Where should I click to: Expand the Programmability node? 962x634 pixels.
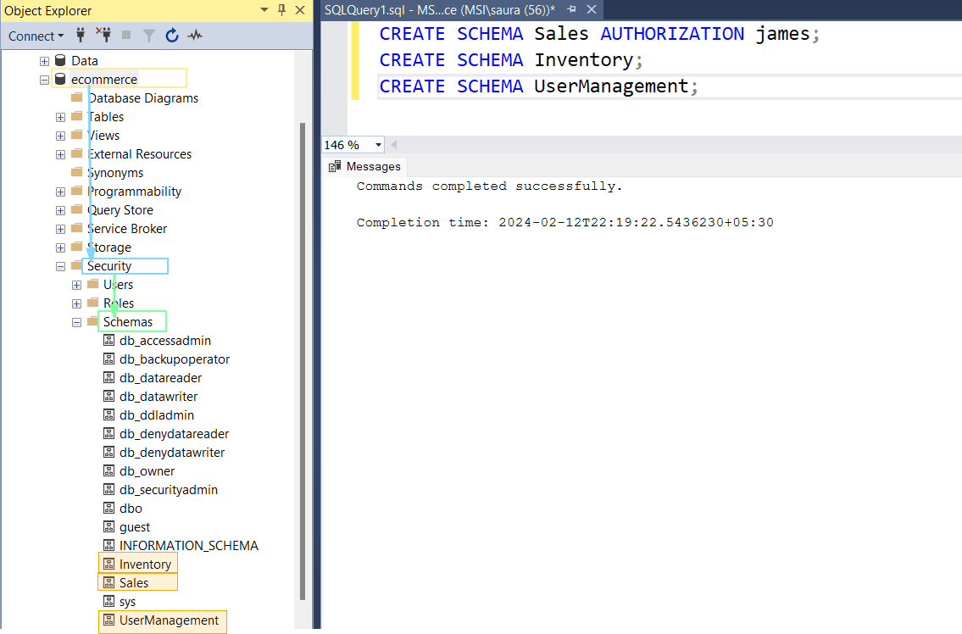pyautogui.click(x=59, y=191)
